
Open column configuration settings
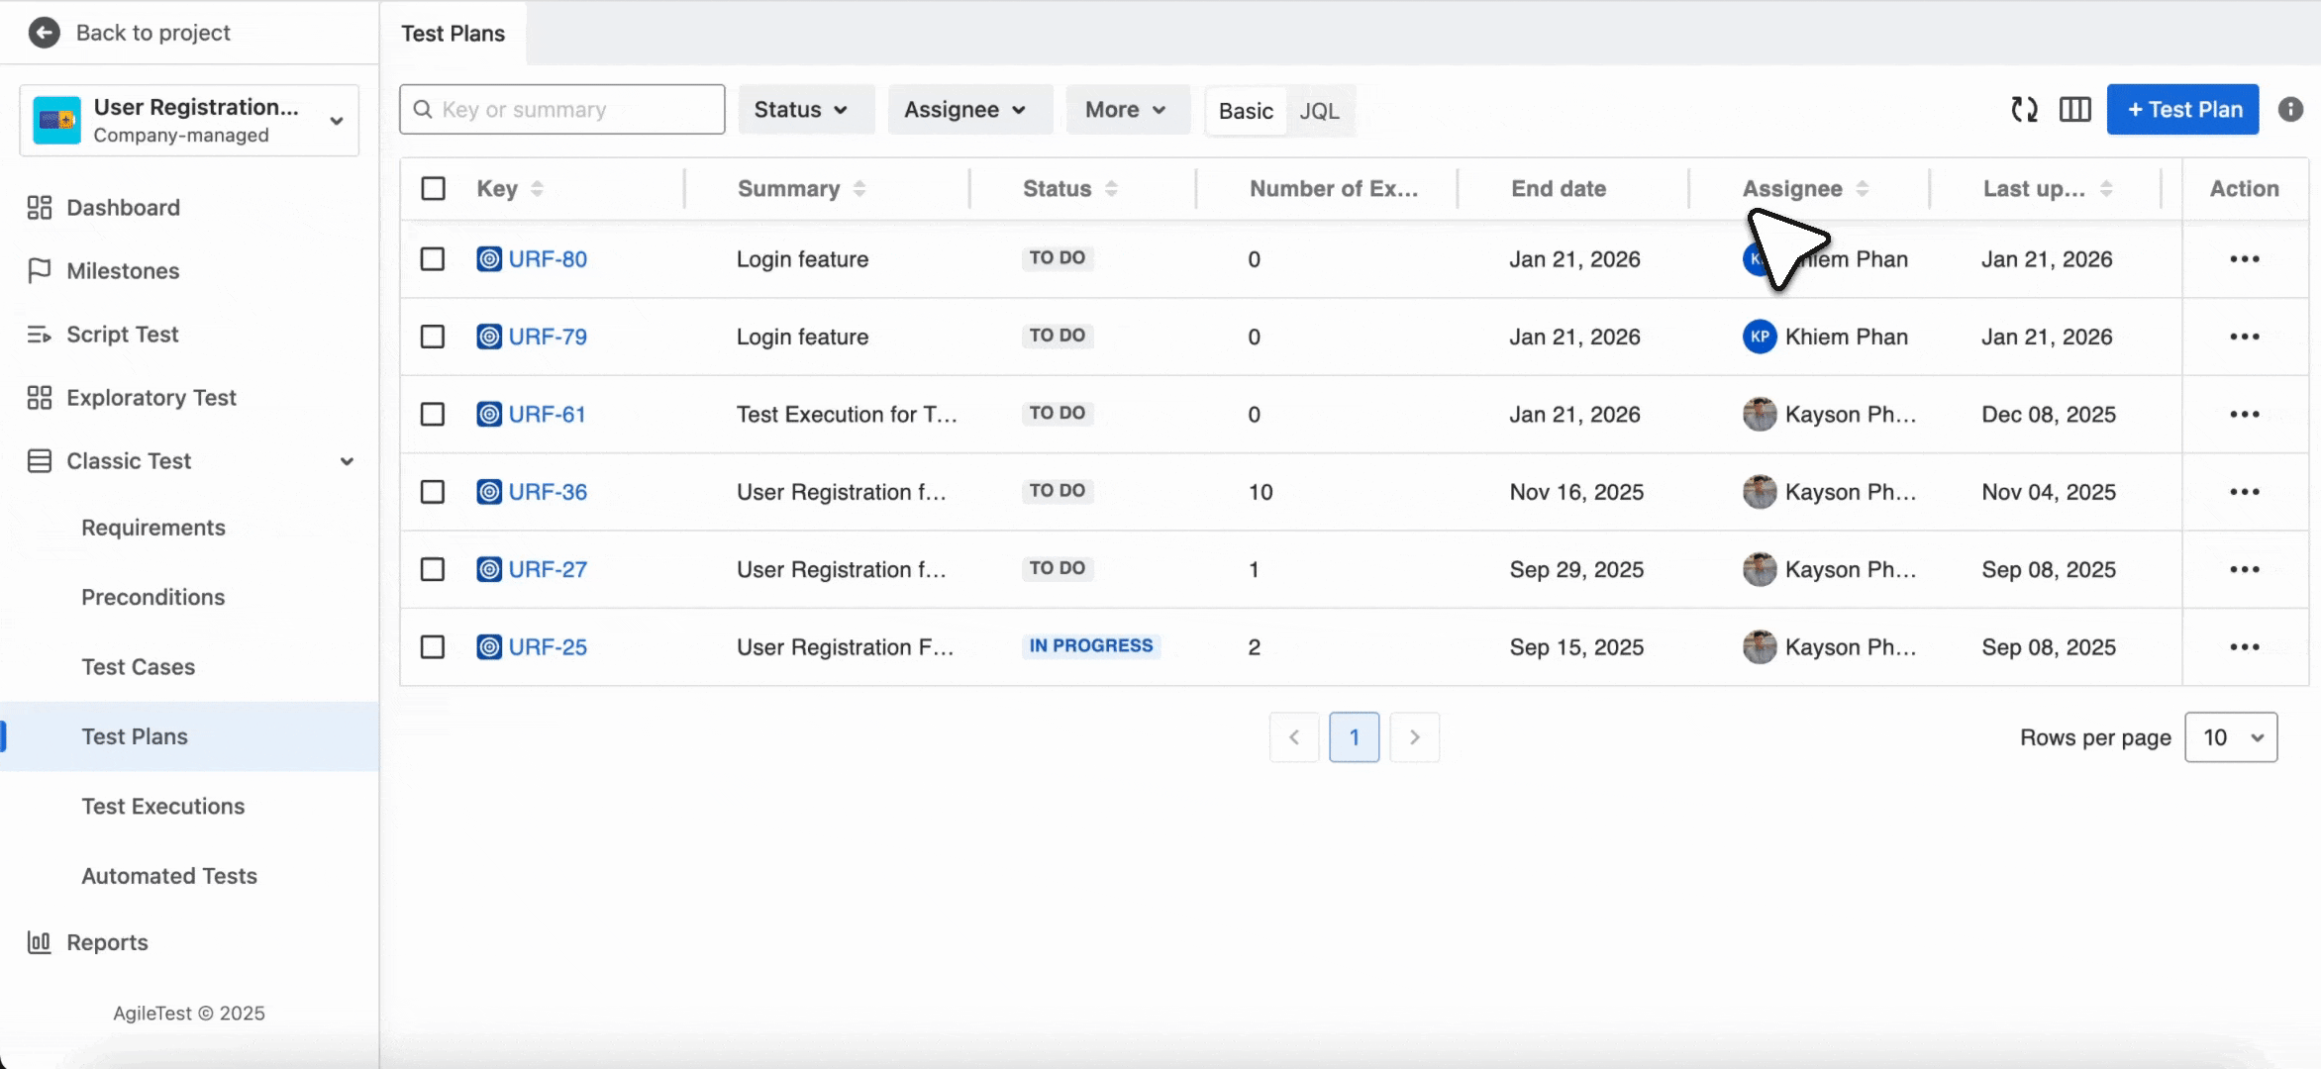pyautogui.click(x=2074, y=109)
